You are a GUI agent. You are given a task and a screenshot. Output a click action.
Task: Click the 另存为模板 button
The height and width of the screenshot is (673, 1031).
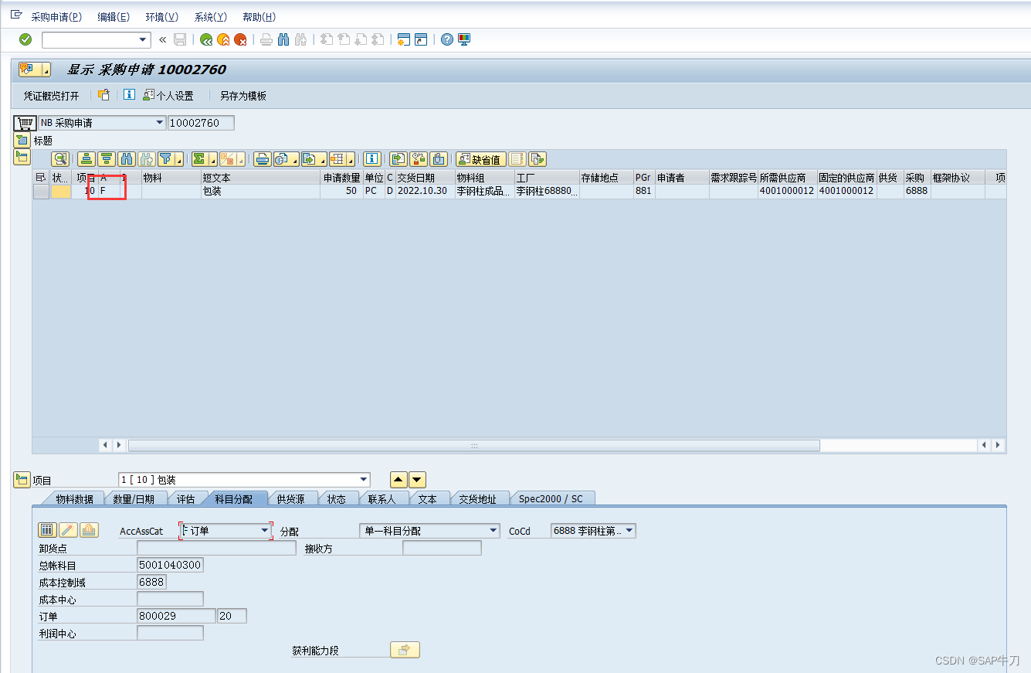(242, 96)
